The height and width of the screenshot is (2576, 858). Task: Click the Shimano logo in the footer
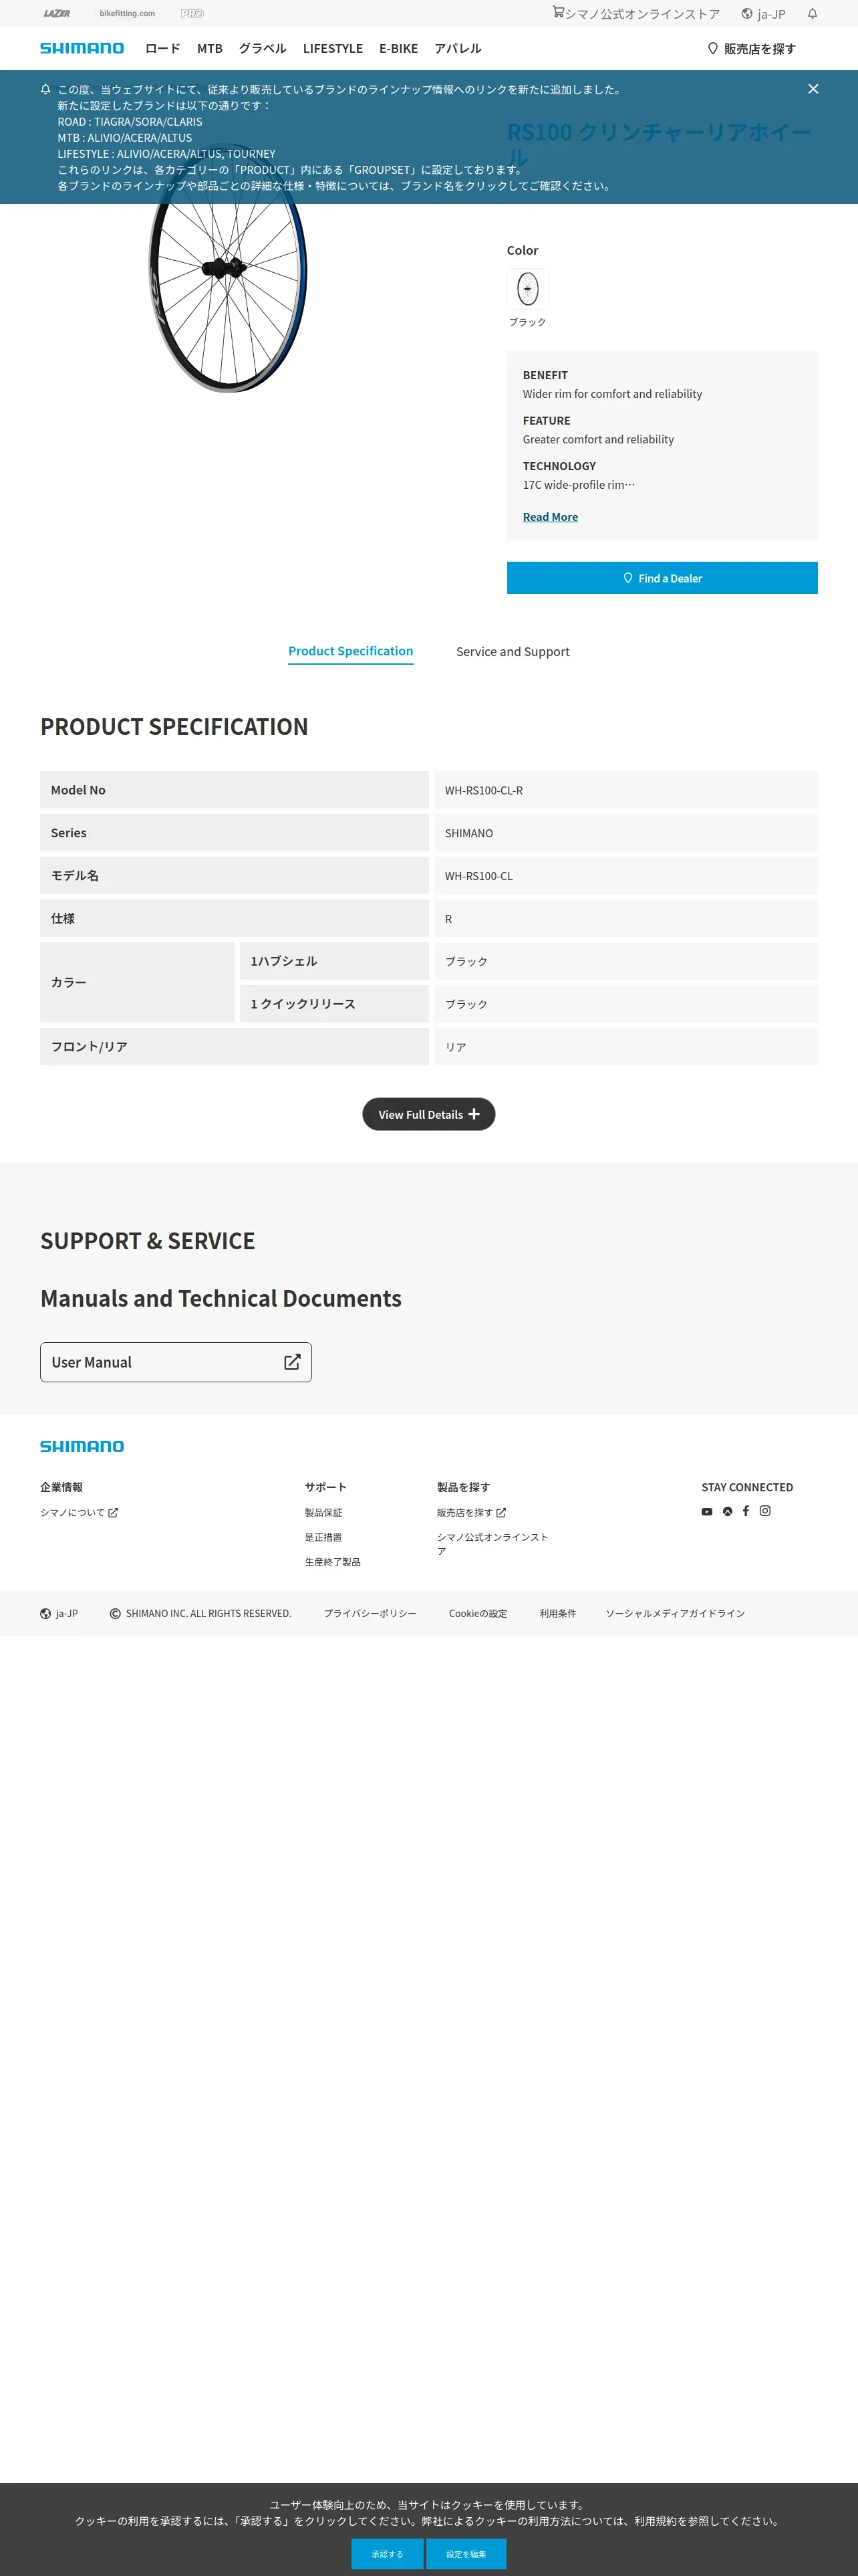[82, 1446]
